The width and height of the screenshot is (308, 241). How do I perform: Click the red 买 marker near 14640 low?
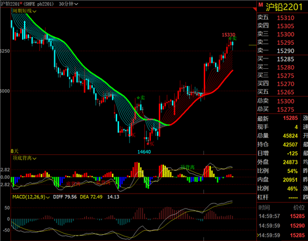point(150,144)
